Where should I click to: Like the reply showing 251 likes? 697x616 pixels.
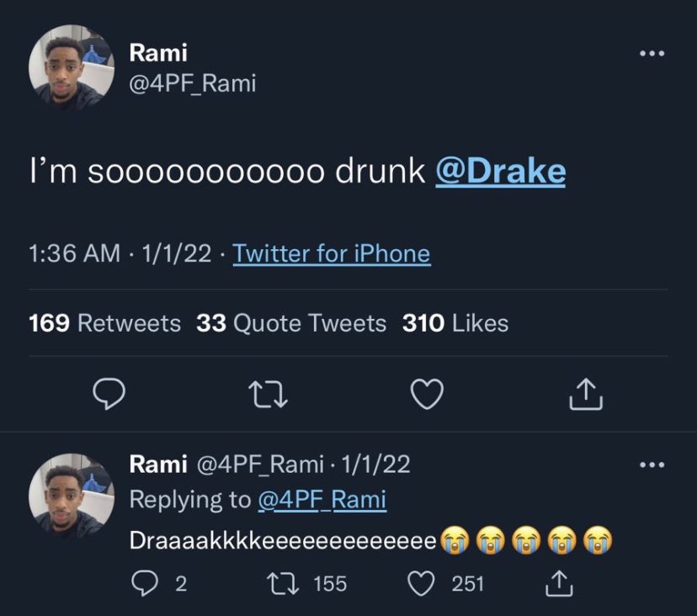(x=421, y=583)
